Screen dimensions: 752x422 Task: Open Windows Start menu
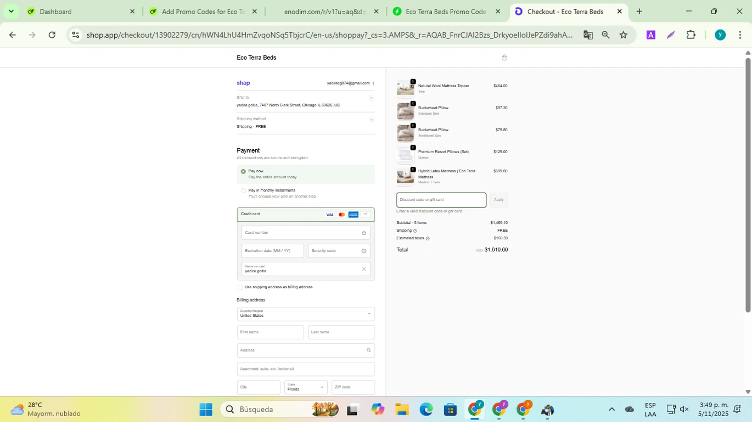click(x=206, y=409)
